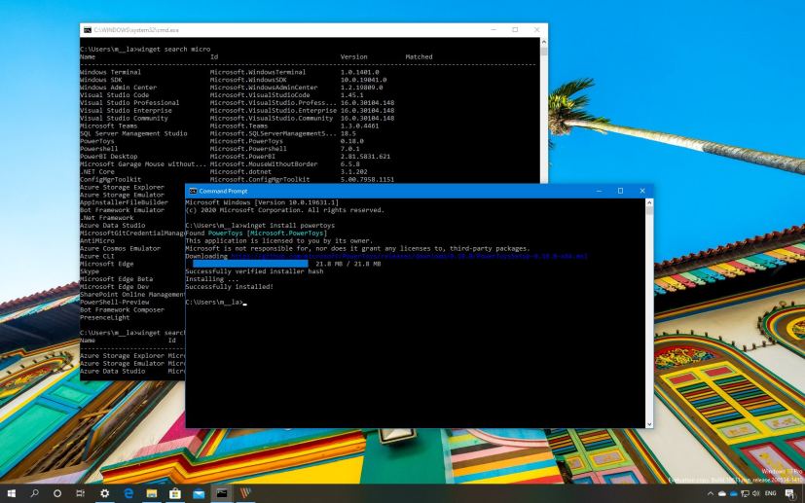Select the Command Prompt taskbar button

222,494
